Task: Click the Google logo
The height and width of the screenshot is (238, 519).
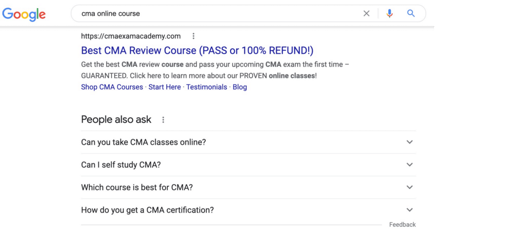Action: coord(24,14)
